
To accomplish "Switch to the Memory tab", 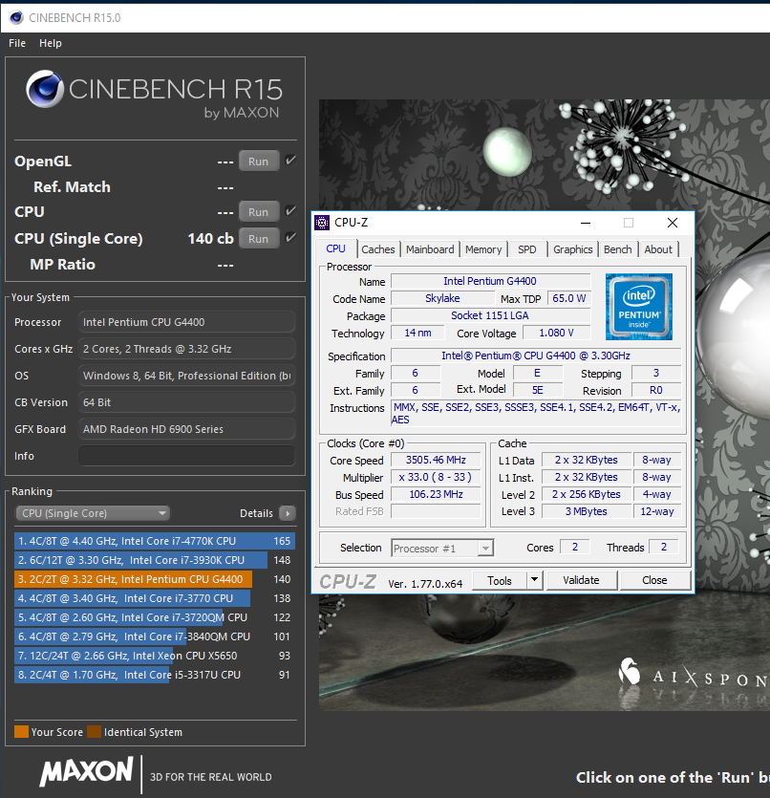I will 483,249.
